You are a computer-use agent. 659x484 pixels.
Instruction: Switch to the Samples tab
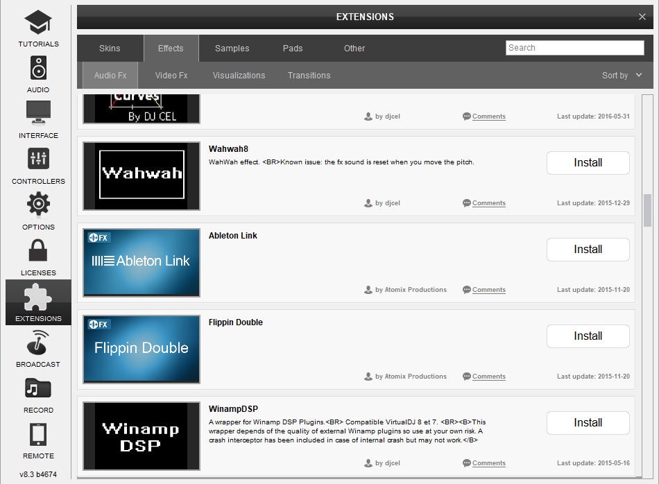point(232,49)
